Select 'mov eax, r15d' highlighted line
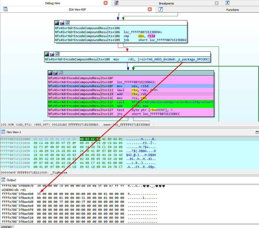Image resolution: width=259 pixels, height=228 pixels. pyautogui.click(x=131, y=86)
